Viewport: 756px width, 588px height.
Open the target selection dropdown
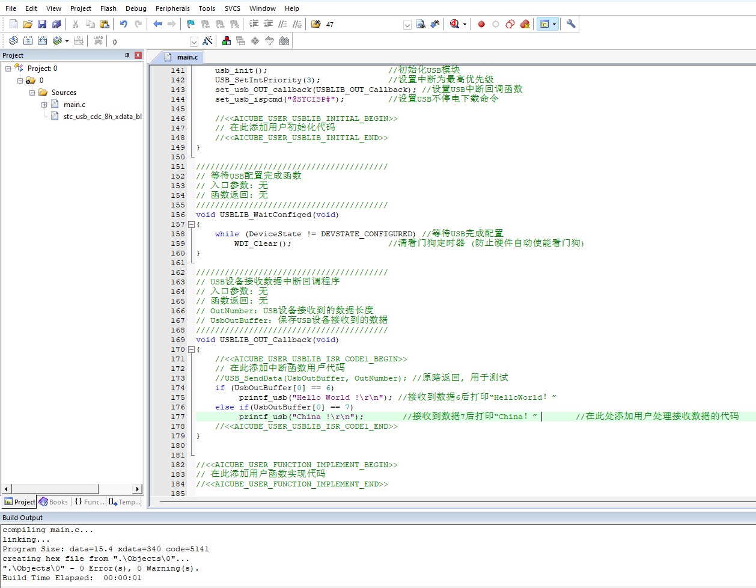point(194,41)
